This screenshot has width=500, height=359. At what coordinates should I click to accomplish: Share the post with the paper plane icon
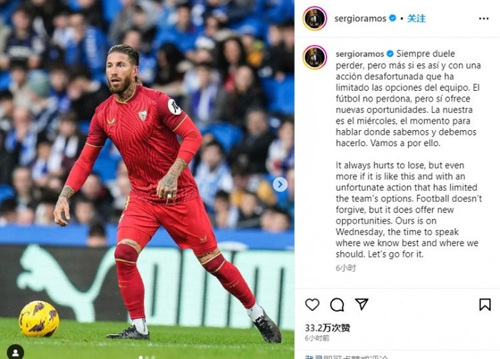pos(361,304)
